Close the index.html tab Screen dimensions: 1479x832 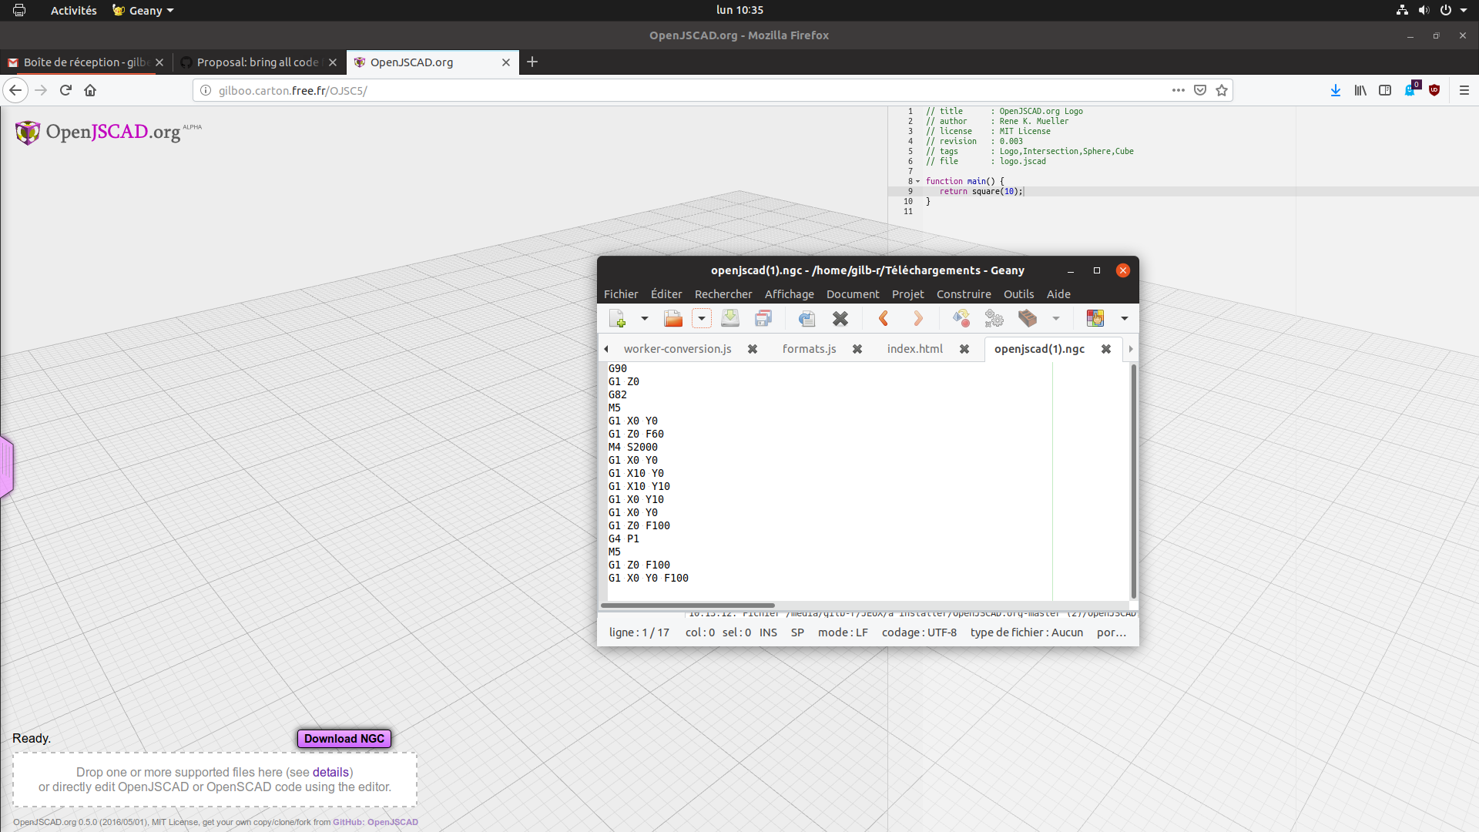pos(964,349)
